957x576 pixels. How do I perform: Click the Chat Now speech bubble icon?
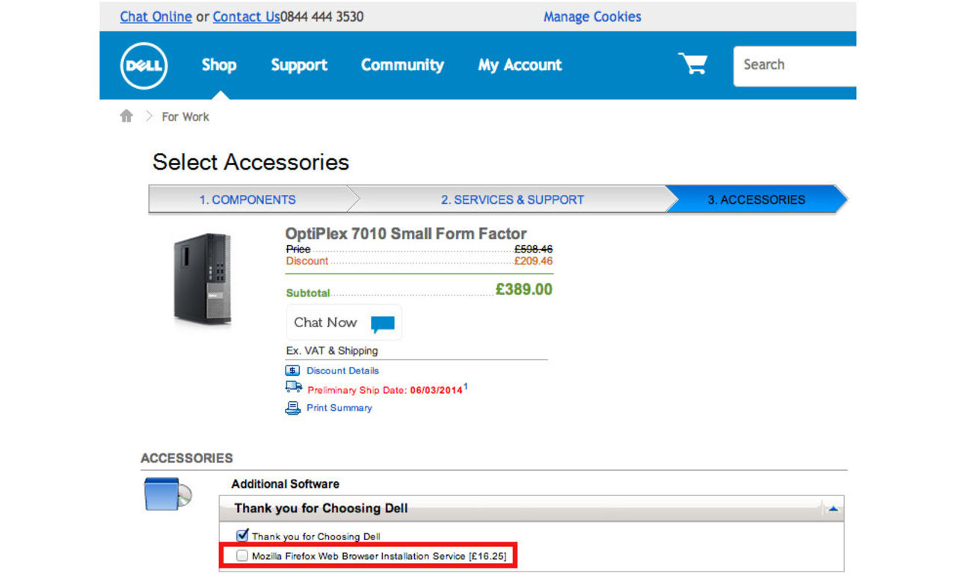point(382,323)
